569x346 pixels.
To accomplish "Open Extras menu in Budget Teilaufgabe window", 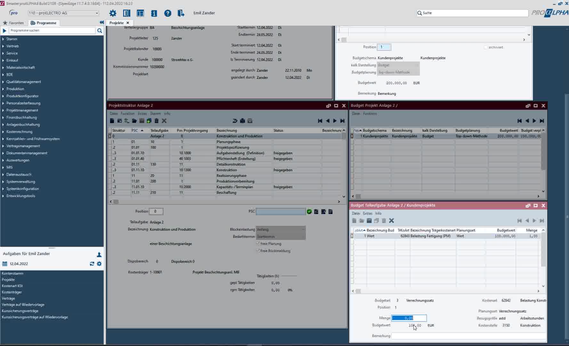I will (367, 213).
